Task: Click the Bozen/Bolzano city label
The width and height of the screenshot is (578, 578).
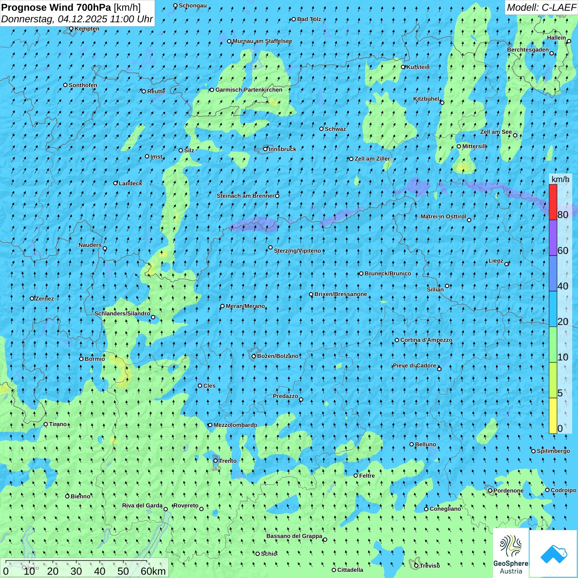Action: [277, 356]
